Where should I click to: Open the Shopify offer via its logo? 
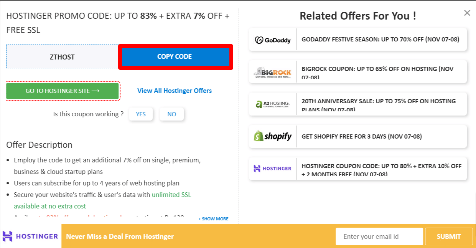(272, 136)
